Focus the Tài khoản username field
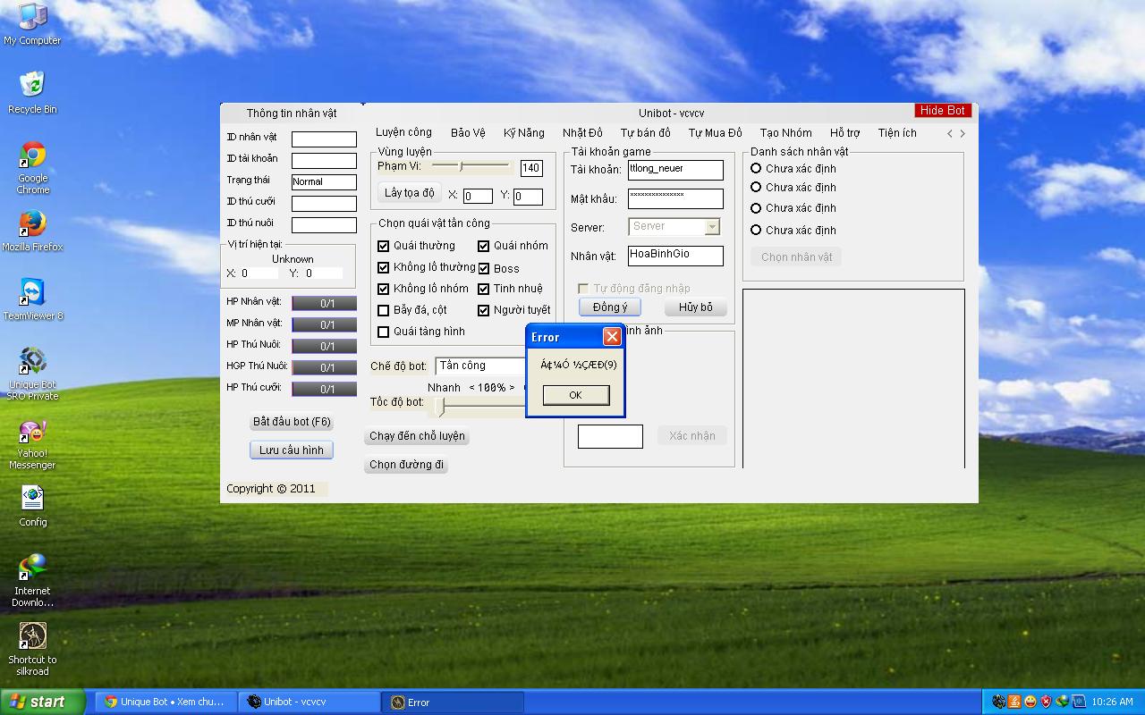This screenshot has height=715, width=1145. [675, 170]
